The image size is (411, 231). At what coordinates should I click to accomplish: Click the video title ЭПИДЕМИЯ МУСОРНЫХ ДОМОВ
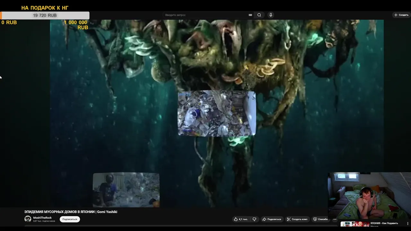click(71, 212)
